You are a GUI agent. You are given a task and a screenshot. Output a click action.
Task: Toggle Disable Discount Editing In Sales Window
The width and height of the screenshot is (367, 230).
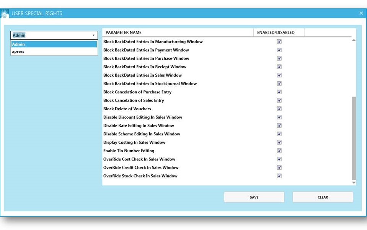(279, 117)
